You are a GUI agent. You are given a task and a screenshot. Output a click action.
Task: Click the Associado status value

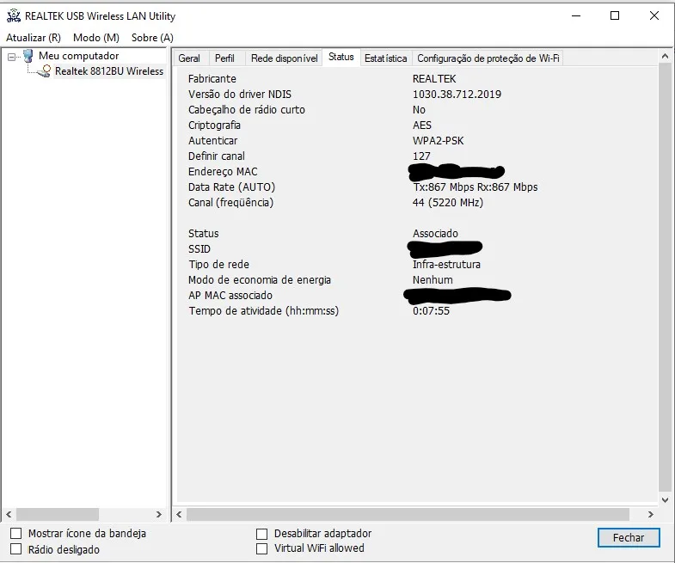pyautogui.click(x=435, y=234)
